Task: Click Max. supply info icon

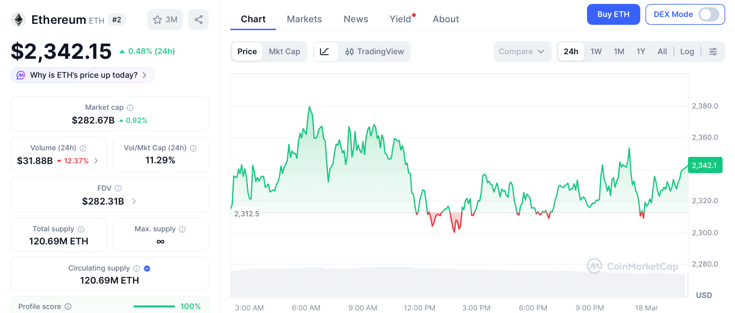Action: tap(182, 229)
